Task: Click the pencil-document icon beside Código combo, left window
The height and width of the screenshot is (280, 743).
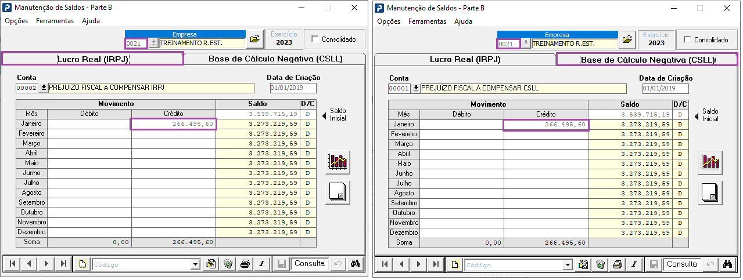Action: (211, 264)
